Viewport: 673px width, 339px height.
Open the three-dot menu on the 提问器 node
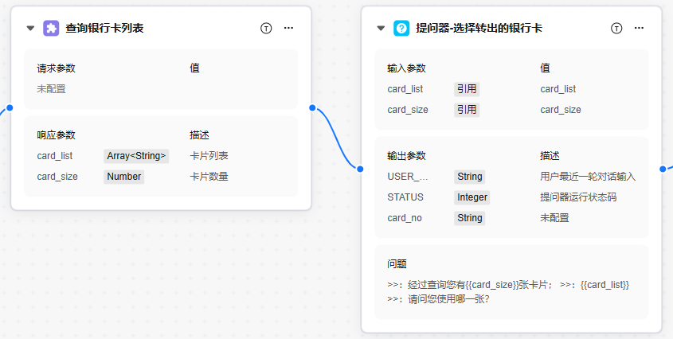639,28
